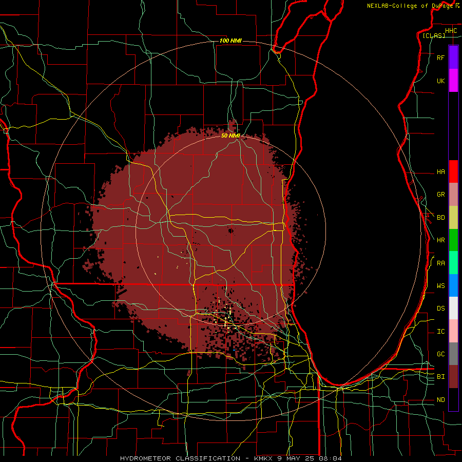
Task: Click the WS blue legend swatch
Action: click(x=453, y=285)
